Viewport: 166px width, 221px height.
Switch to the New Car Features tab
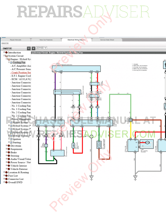(46, 40)
